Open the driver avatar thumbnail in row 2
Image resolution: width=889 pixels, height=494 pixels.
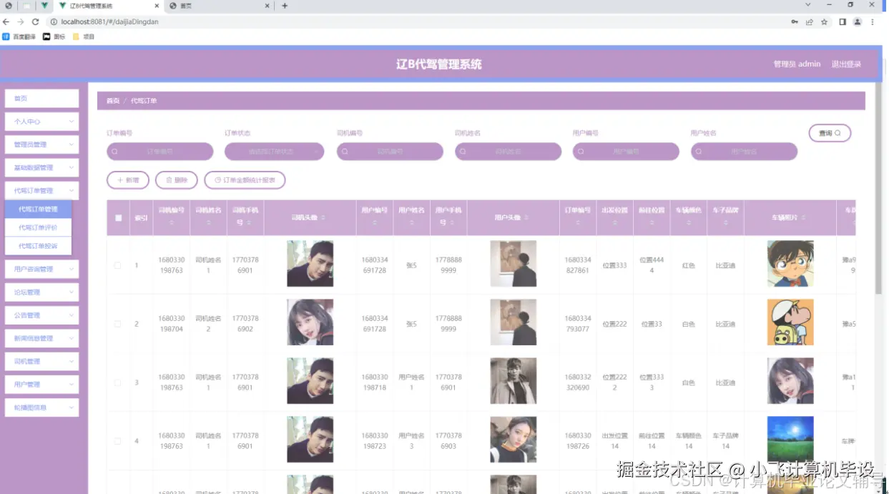tap(310, 322)
